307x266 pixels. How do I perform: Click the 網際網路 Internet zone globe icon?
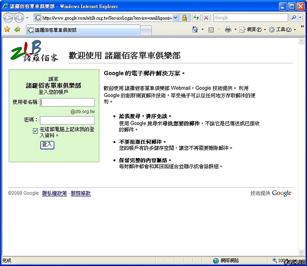pyautogui.click(x=216, y=261)
